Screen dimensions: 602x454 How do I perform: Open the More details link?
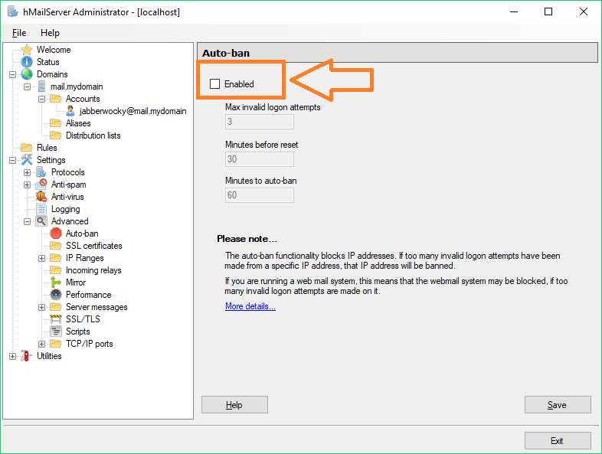250,306
